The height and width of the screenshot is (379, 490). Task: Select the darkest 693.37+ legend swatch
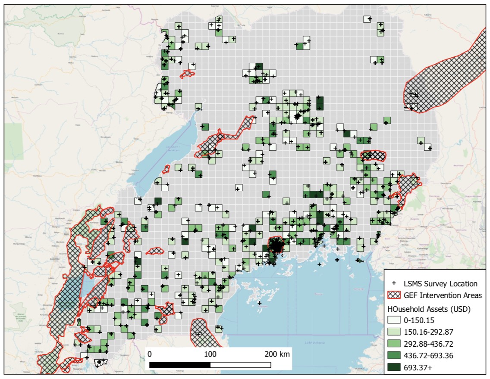click(393, 367)
